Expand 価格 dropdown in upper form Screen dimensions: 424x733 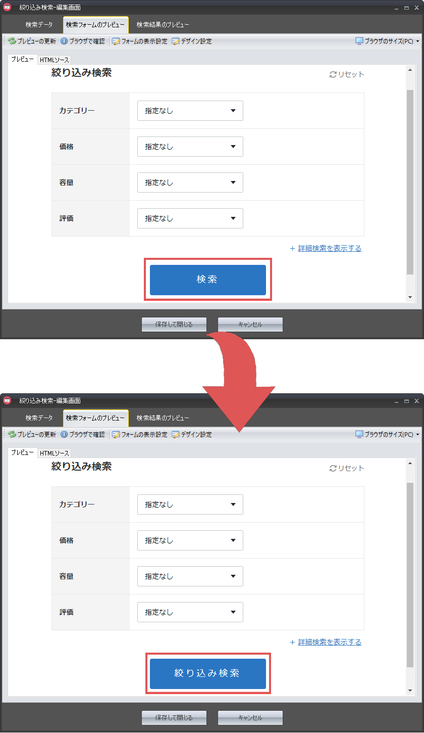coord(190,147)
